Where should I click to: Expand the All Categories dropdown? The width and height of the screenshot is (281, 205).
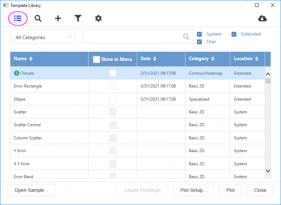click(x=43, y=37)
